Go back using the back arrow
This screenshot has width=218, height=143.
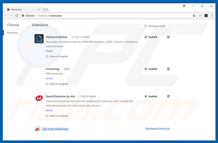pyautogui.click(x=6, y=15)
